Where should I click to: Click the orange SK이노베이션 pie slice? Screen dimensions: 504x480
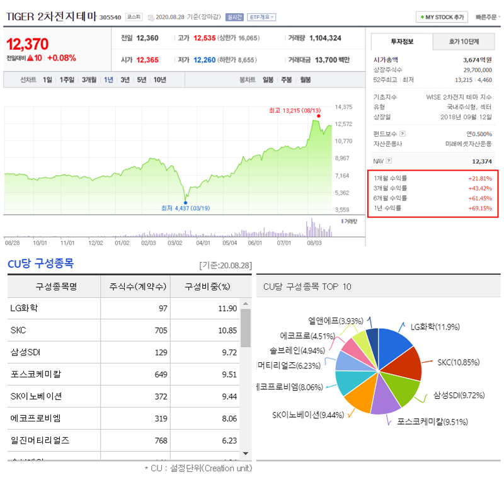pyautogui.click(x=364, y=395)
